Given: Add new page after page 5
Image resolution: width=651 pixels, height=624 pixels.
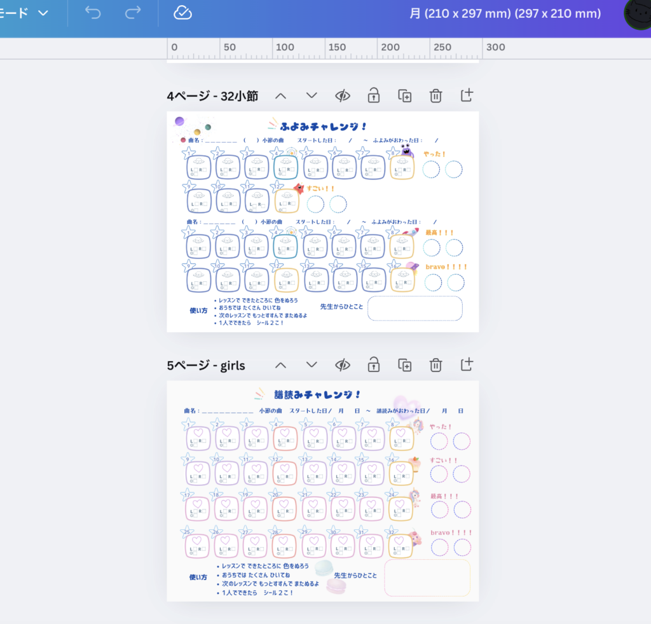Looking at the screenshot, I should click(467, 364).
